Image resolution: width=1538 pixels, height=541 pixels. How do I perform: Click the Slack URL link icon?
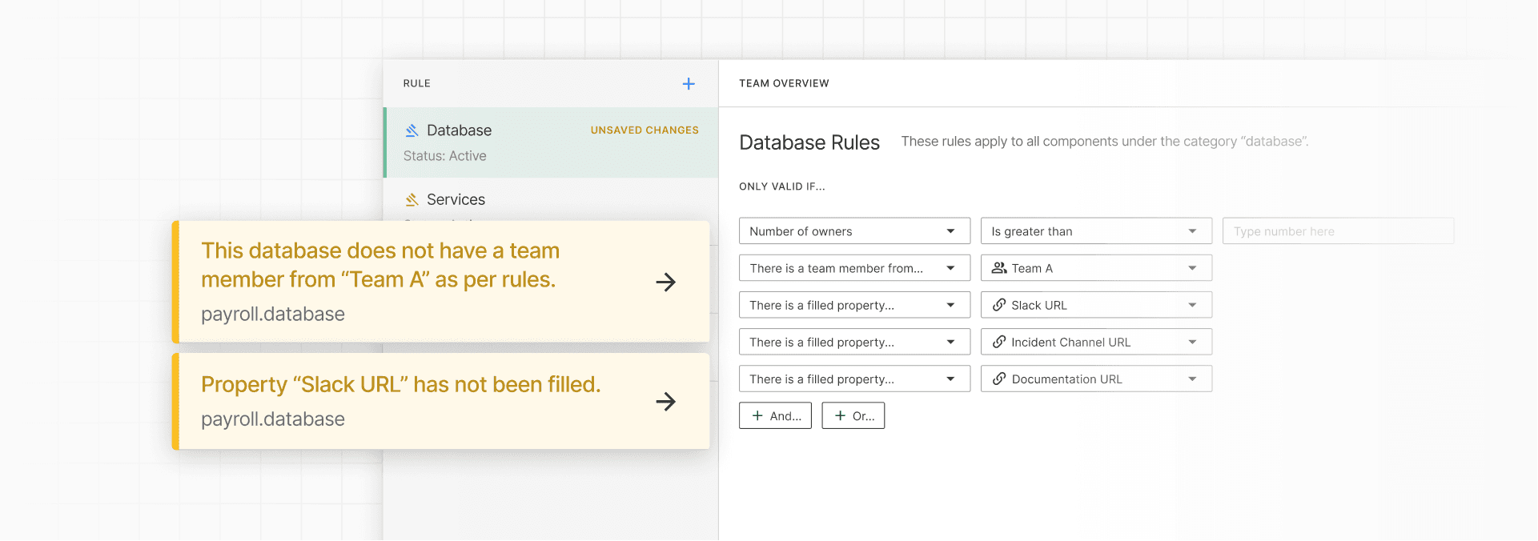pos(999,305)
